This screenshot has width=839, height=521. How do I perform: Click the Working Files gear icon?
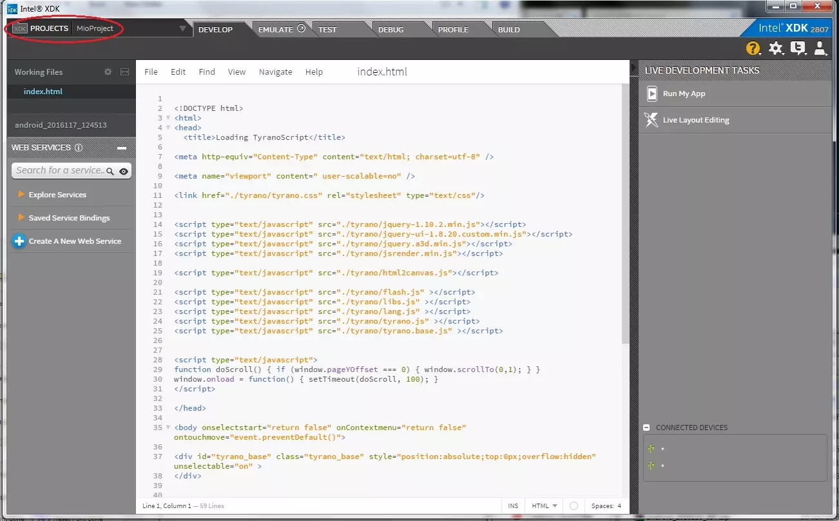(108, 72)
